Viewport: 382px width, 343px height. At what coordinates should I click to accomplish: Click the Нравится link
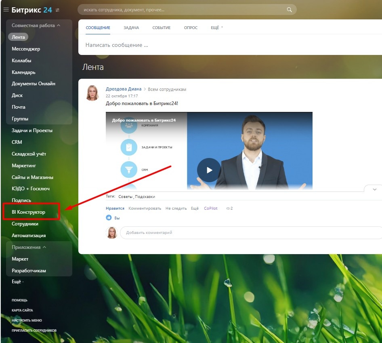pos(115,208)
